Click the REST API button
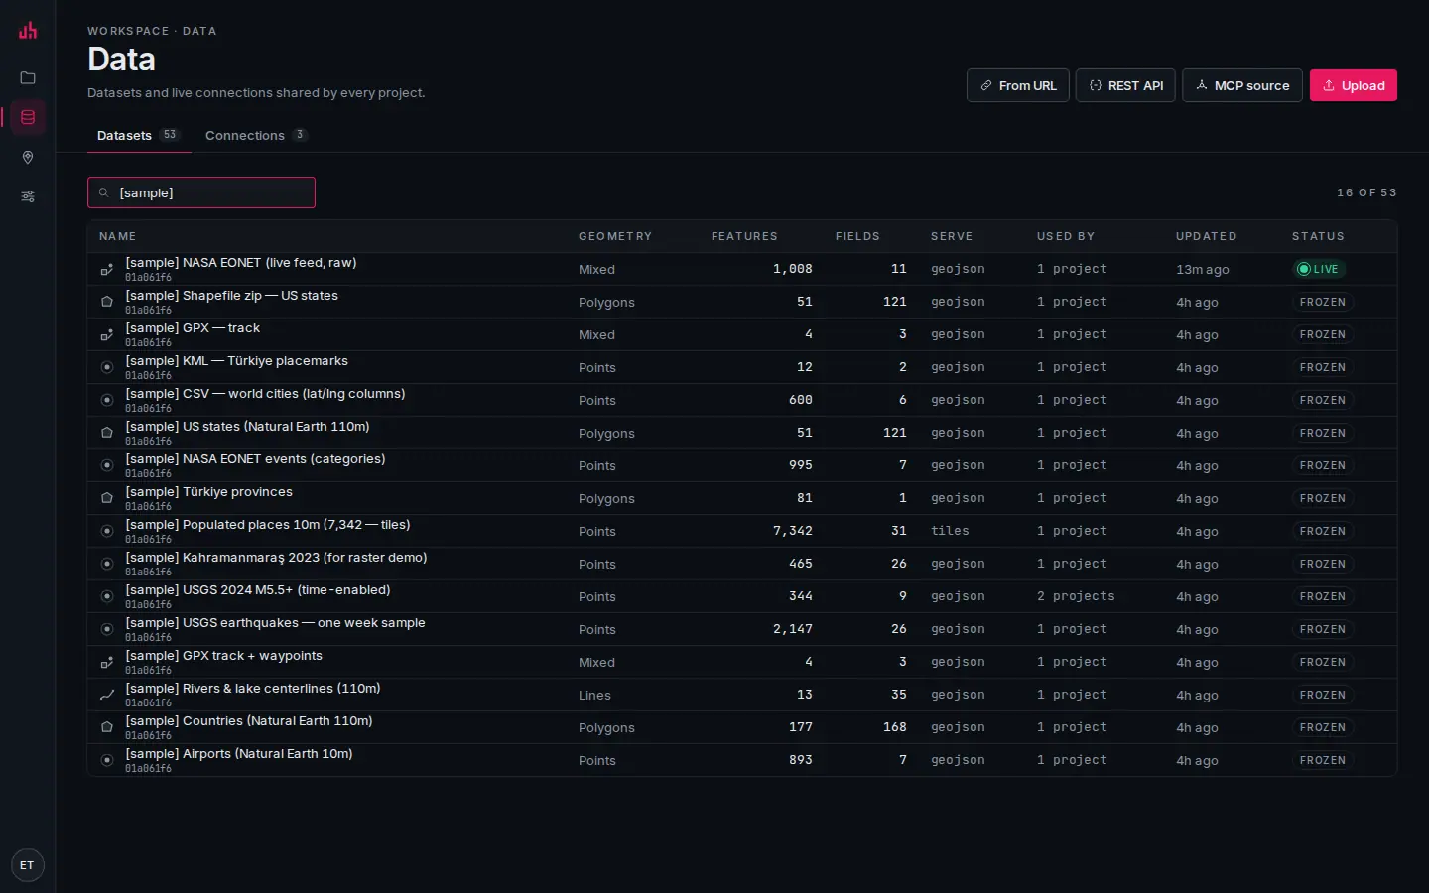Image resolution: width=1429 pixels, height=893 pixels. [1125, 85]
